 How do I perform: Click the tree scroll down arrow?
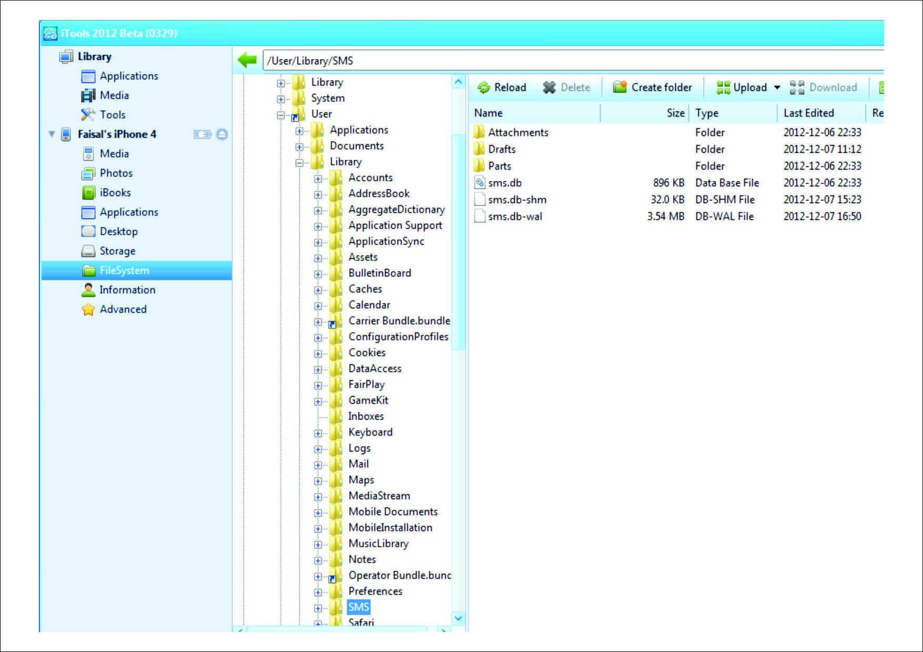(458, 618)
